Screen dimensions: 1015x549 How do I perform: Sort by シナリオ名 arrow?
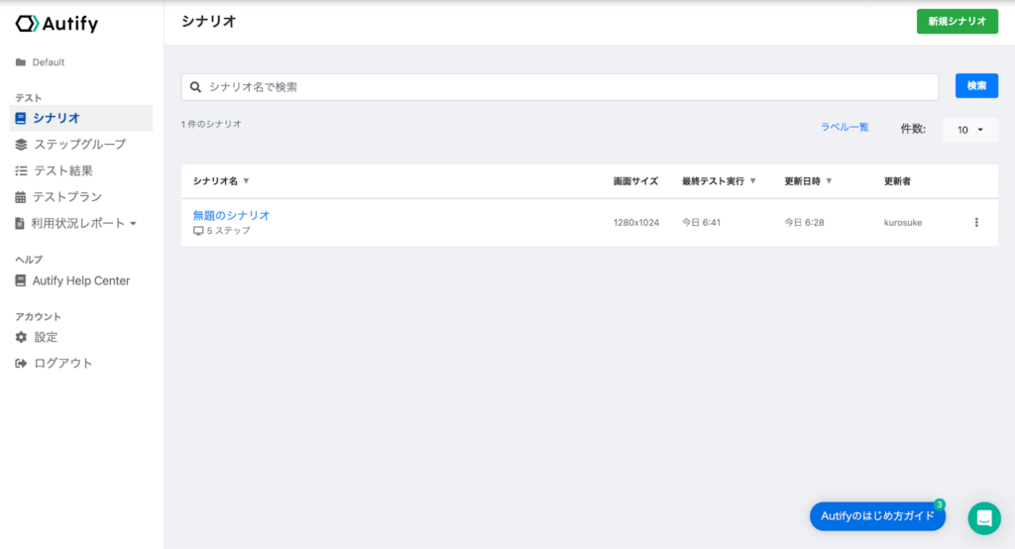click(x=246, y=181)
